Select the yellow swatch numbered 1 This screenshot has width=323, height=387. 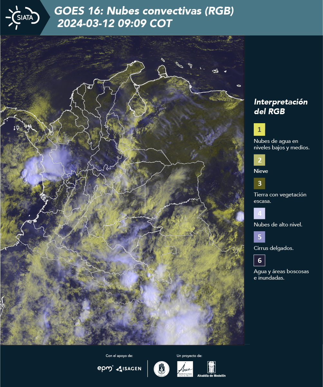pyautogui.click(x=259, y=130)
